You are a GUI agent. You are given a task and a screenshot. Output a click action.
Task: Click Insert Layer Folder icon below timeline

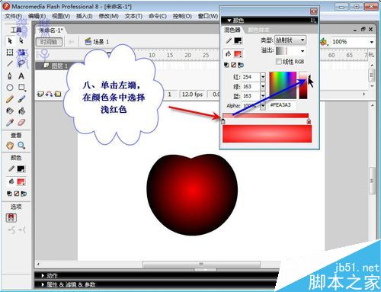coord(58,94)
